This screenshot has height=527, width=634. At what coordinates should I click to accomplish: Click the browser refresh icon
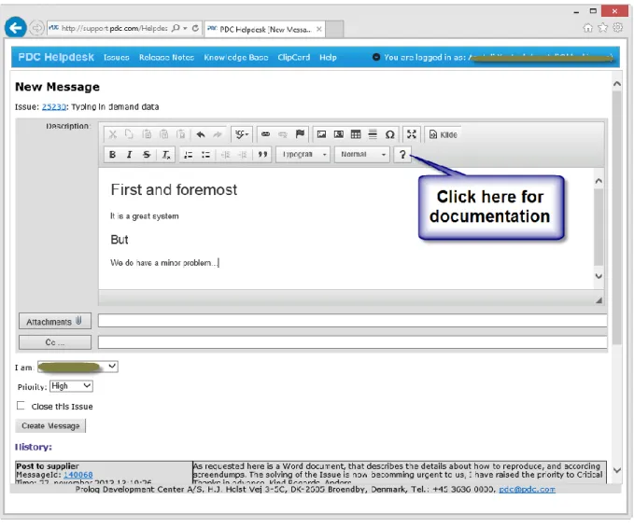pos(195,28)
